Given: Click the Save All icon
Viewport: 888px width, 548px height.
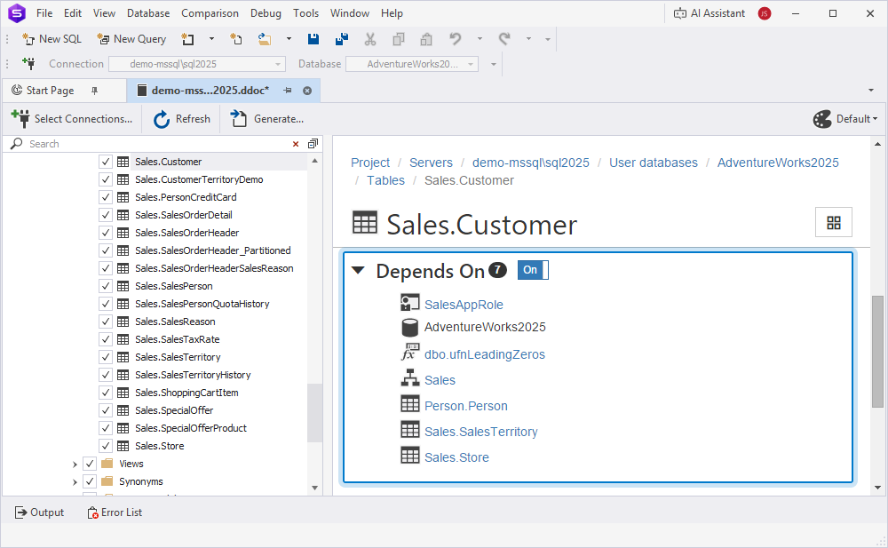Looking at the screenshot, I should click(342, 39).
